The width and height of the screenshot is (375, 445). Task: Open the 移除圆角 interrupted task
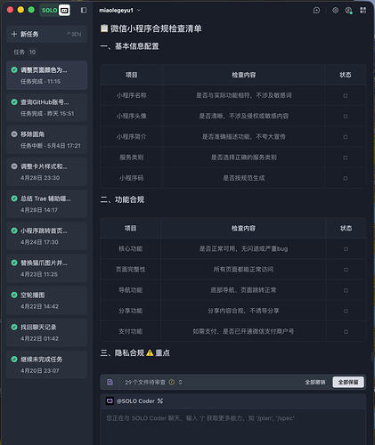point(47,140)
